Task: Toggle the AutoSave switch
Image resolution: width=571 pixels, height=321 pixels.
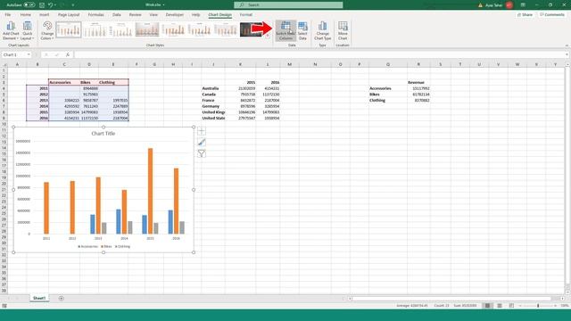Action: pos(29,5)
